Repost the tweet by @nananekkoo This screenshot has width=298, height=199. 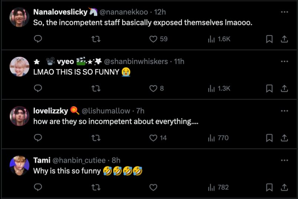point(96,39)
